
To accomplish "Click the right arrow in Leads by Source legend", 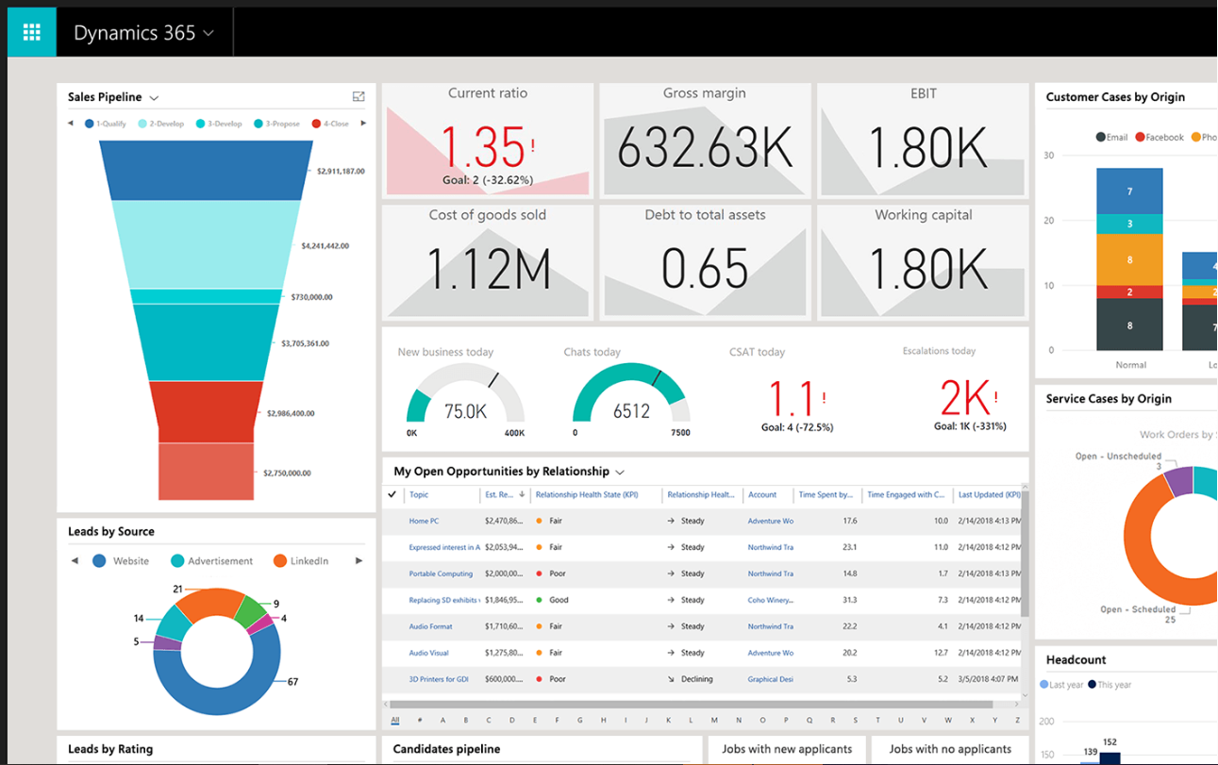I will click(359, 561).
